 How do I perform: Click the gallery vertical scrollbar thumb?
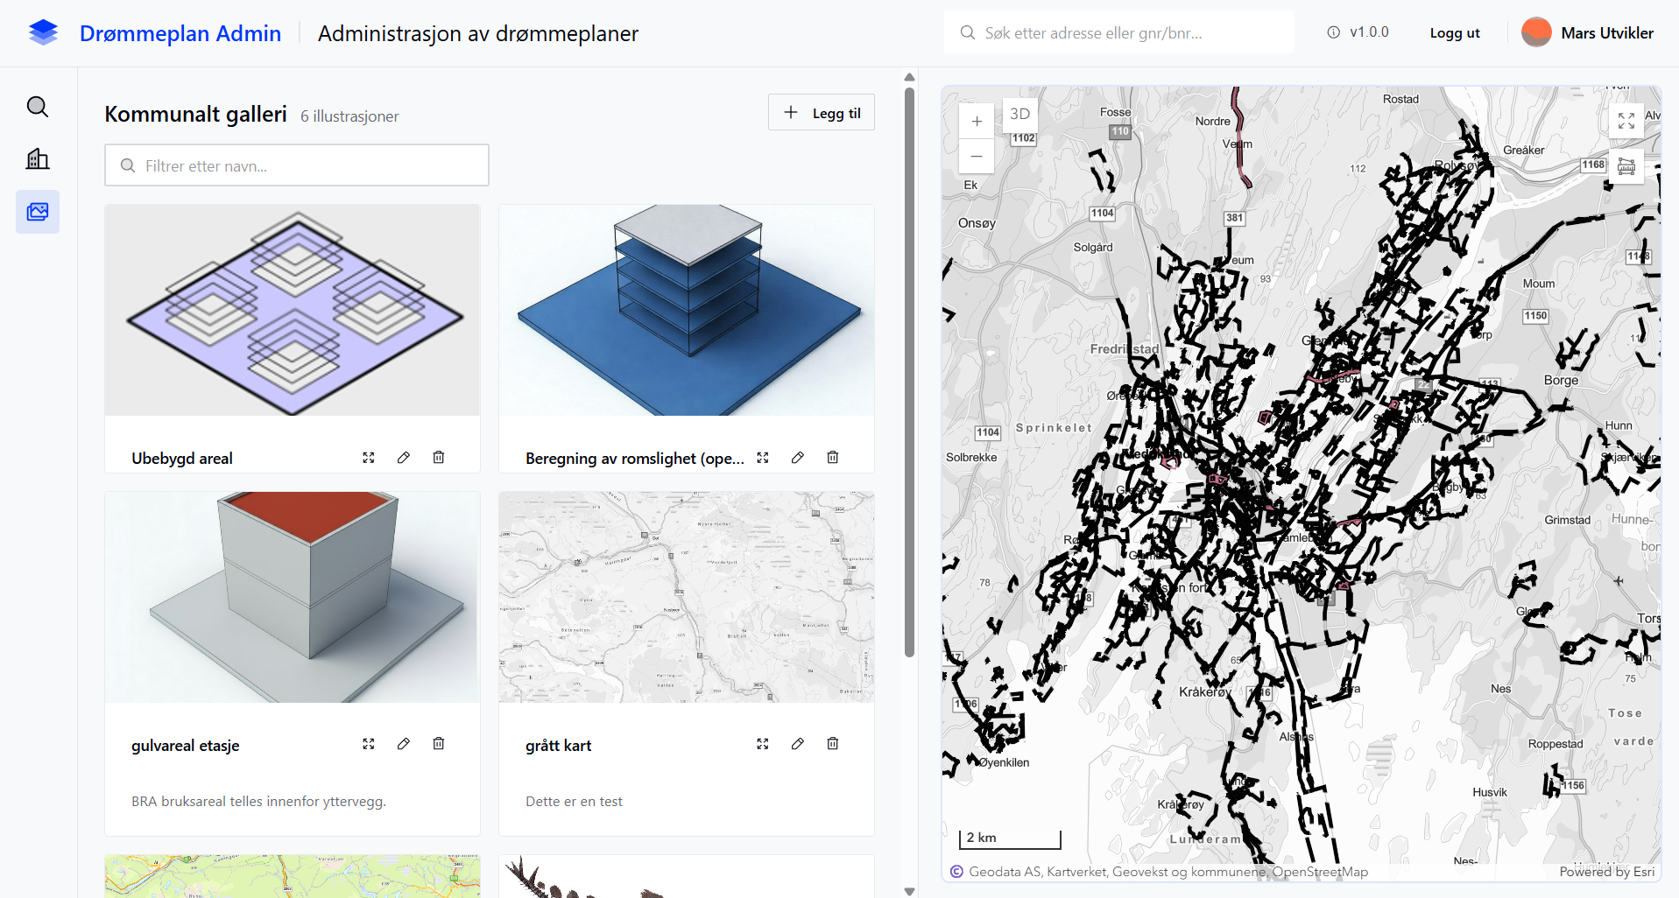click(909, 372)
